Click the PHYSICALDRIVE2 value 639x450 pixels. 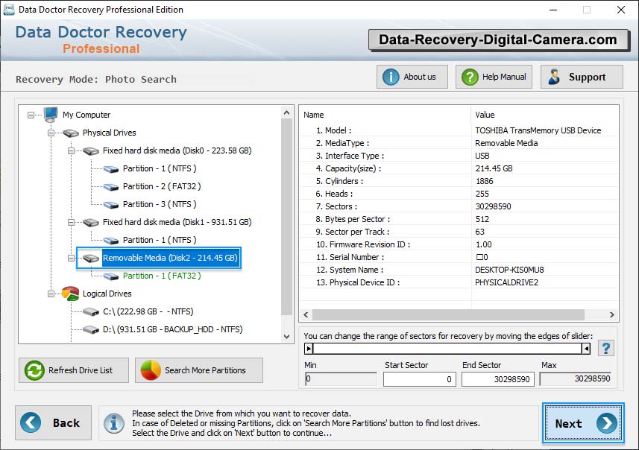(506, 282)
